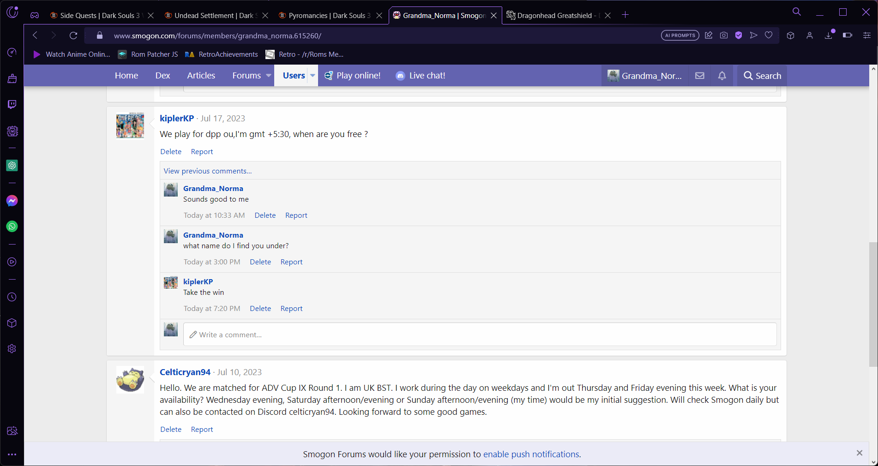Open the Dex nav item
The width and height of the screenshot is (878, 466).
162,76
